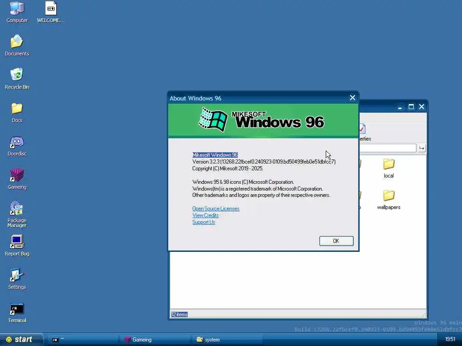Click the address bar in system window
Screen dimensions: 462x346
coord(387,148)
